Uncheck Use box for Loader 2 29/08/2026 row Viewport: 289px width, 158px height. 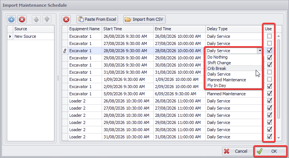(x=269, y=122)
